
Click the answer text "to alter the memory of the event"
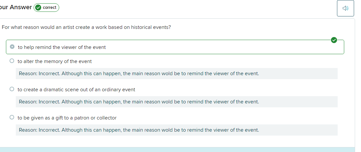(55, 61)
